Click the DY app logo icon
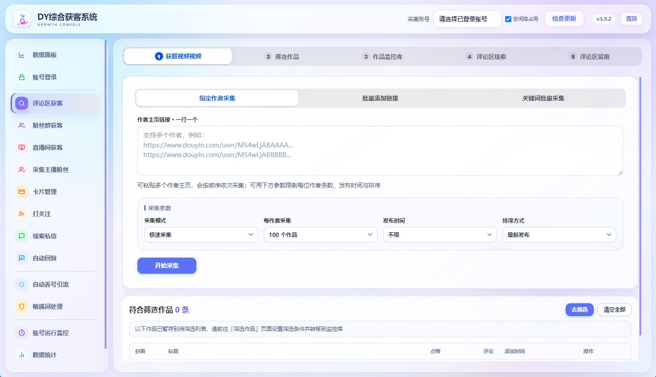Viewport: 656px width, 377px height. pyautogui.click(x=22, y=19)
